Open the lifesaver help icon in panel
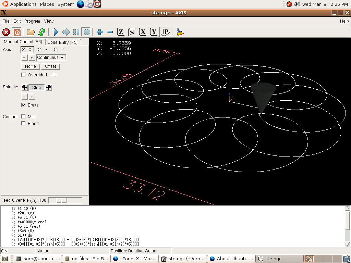This screenshot has width=351, height=263. tap(97, 4)
